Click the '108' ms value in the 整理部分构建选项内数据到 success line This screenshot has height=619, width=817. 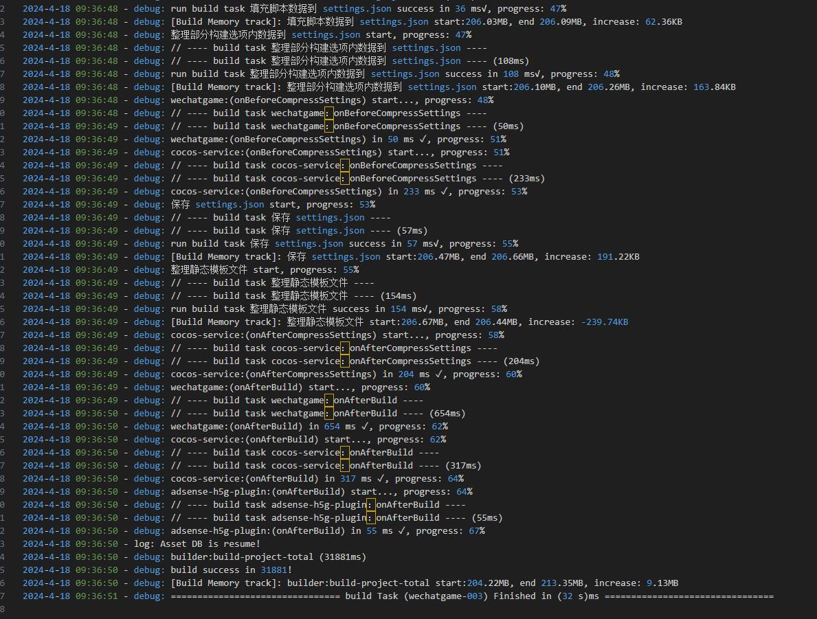511,74
